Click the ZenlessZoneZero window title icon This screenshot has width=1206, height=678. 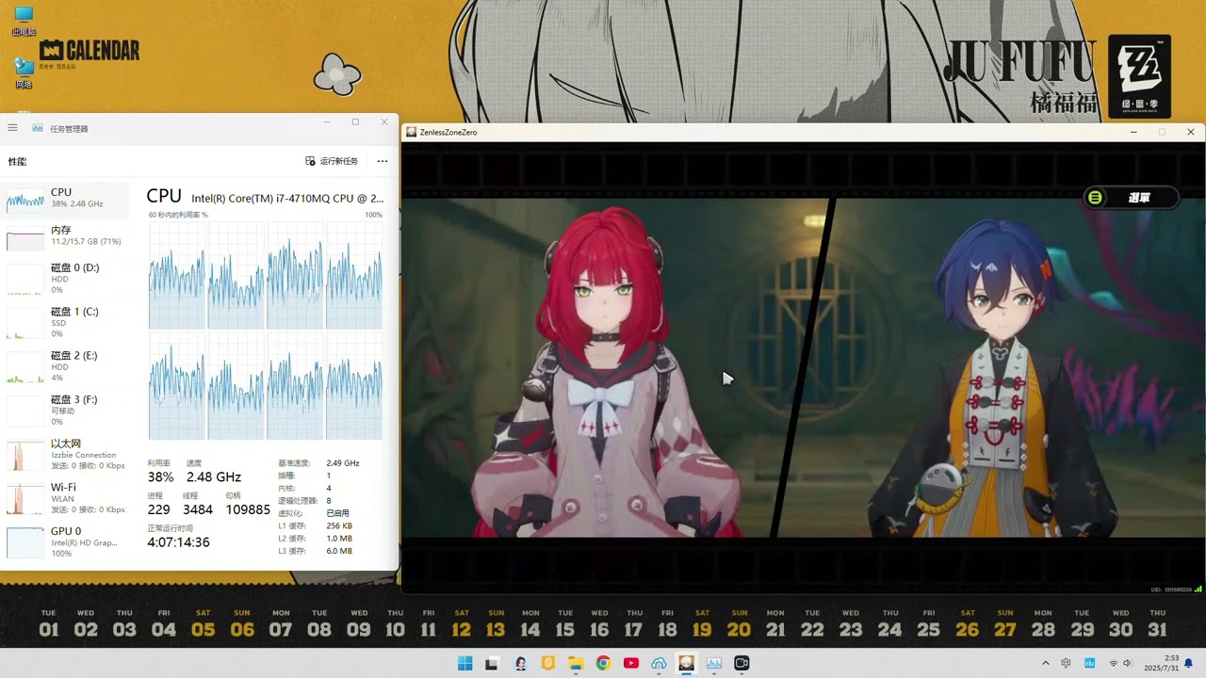(x=412, y=132)
